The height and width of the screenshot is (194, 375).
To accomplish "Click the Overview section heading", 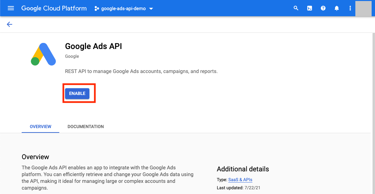I will 35,157.
